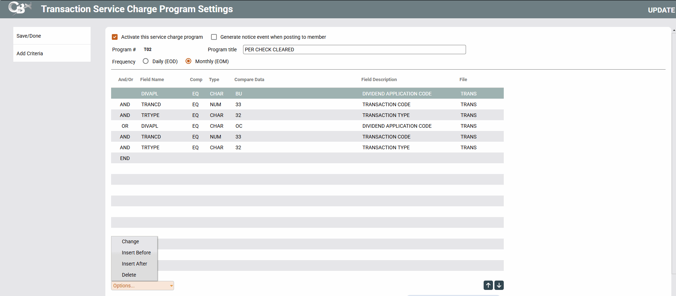676x296 pixels.
Task: Click the scrollbar up arrow
Action: coord(673,30)
